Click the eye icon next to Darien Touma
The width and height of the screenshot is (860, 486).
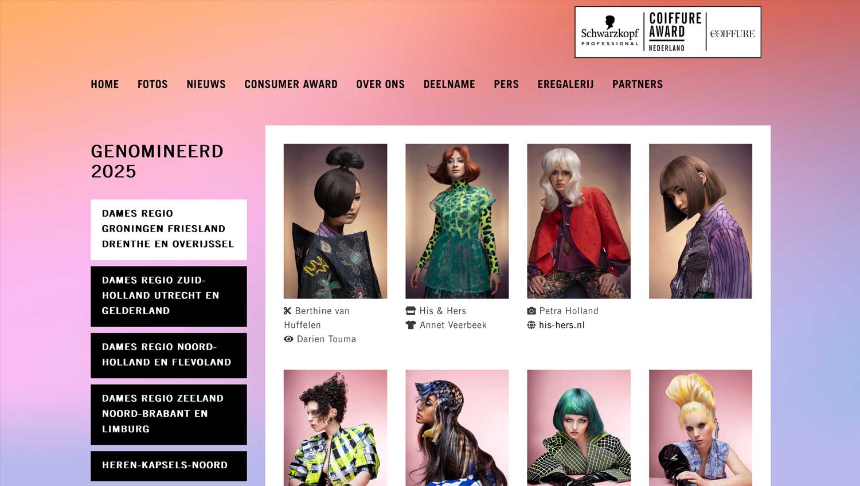(288, 339)
